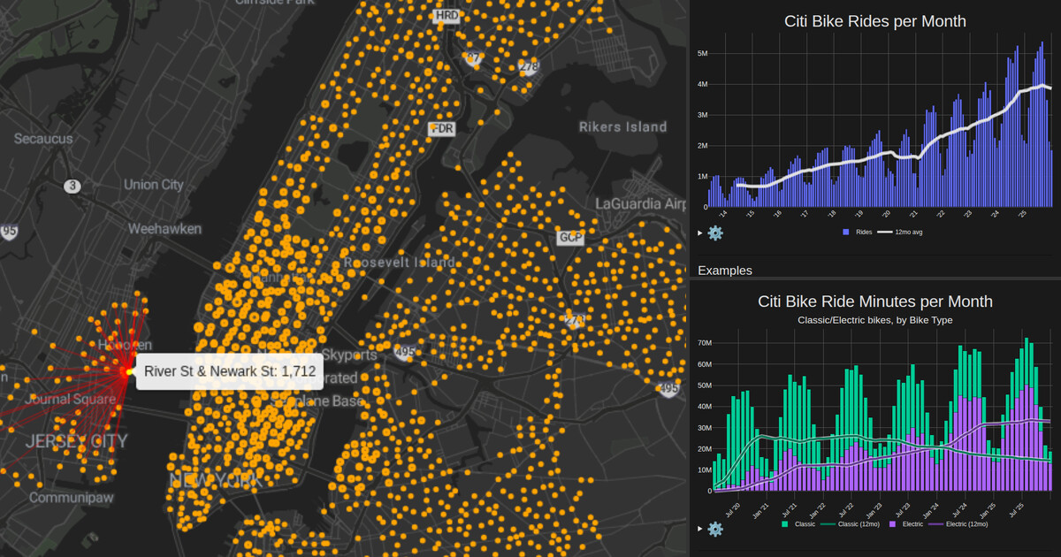Click the GCP highway shield on map
This screenshot has height=557, width=1061.
click(570, 239)
